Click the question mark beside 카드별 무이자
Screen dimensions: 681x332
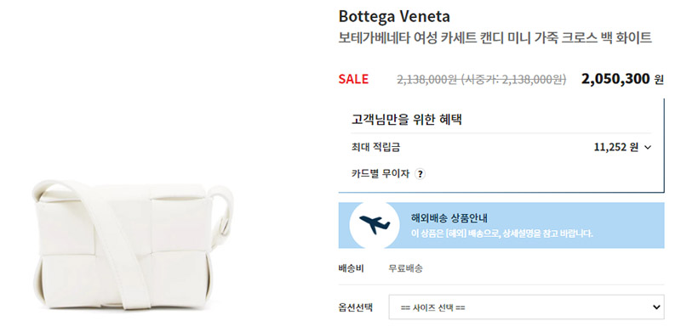point(420,174)
